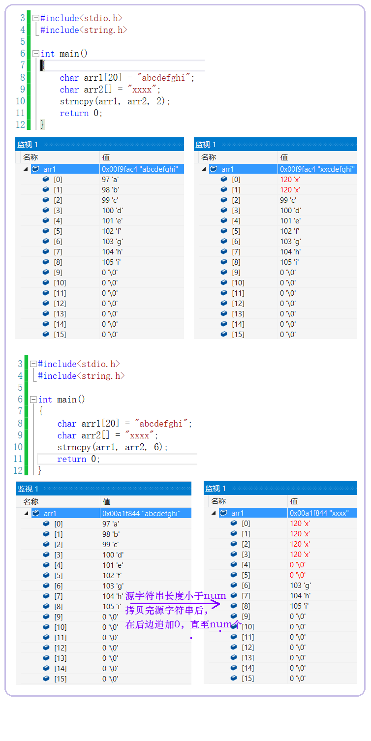
Task: Click cube icon of [5] in "xxxx" watch
Action: pos(234,575)
